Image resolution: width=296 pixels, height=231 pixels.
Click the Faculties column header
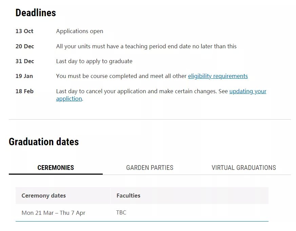point(129,196)
